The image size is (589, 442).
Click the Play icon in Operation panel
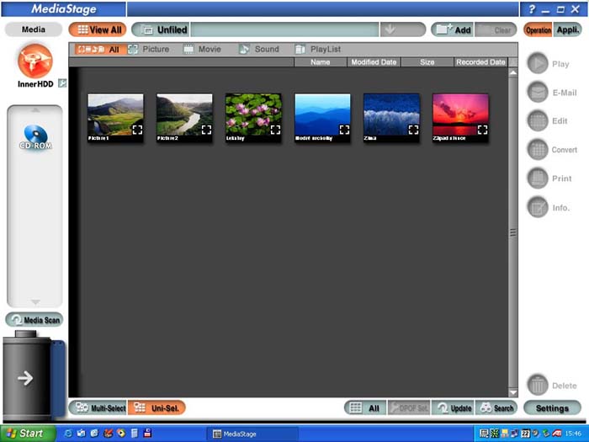[539, 64]
